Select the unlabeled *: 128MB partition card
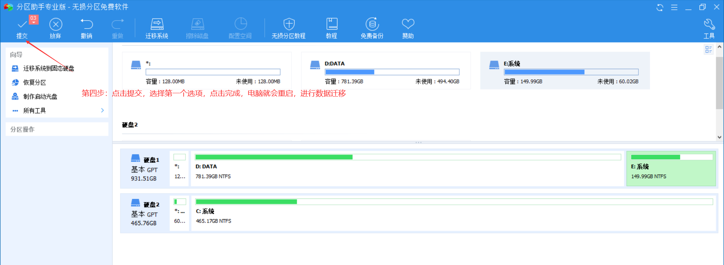Screen dimensions: 724x265 pyautogui.click(x=207, y=71)
